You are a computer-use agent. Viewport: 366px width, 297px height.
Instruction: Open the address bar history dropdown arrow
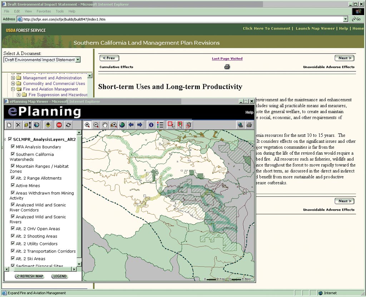[346, 19]
